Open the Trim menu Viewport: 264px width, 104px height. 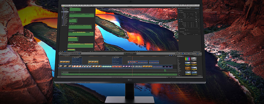pos(75,5)
